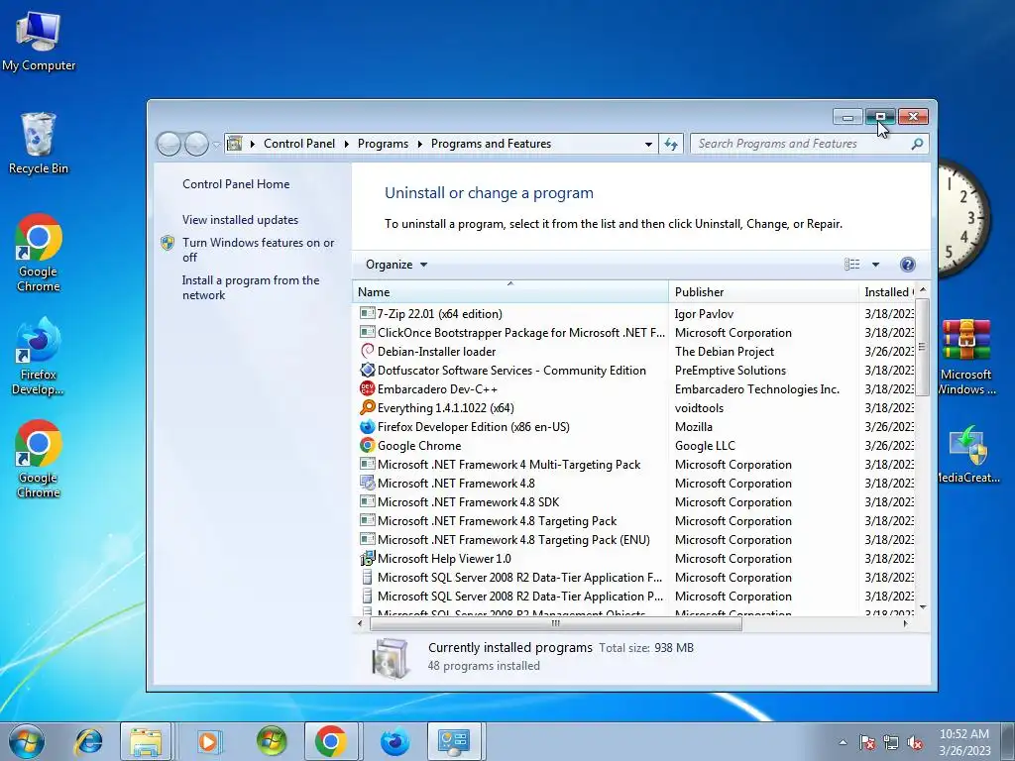Open the view options dropdown arrow
The image size is (1015, 761).
click(875, 264)
